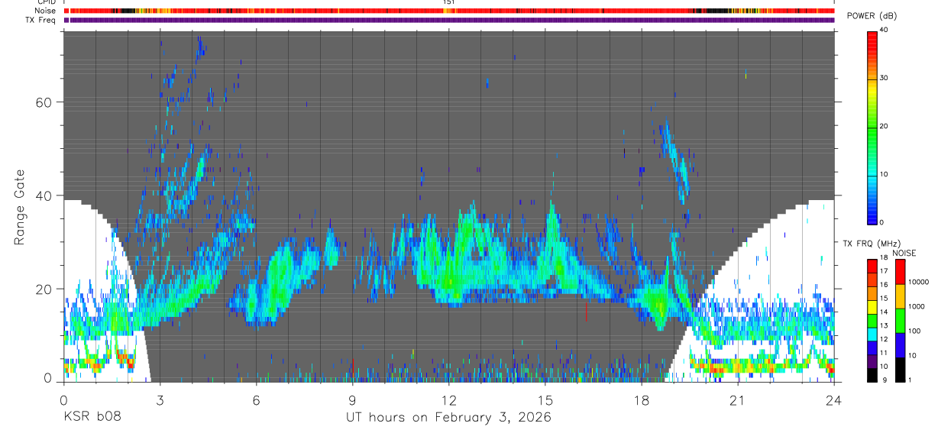Click the '1000' tick on NOISE scale
This screenshot has height=433, width=938.
click(917, 306)
